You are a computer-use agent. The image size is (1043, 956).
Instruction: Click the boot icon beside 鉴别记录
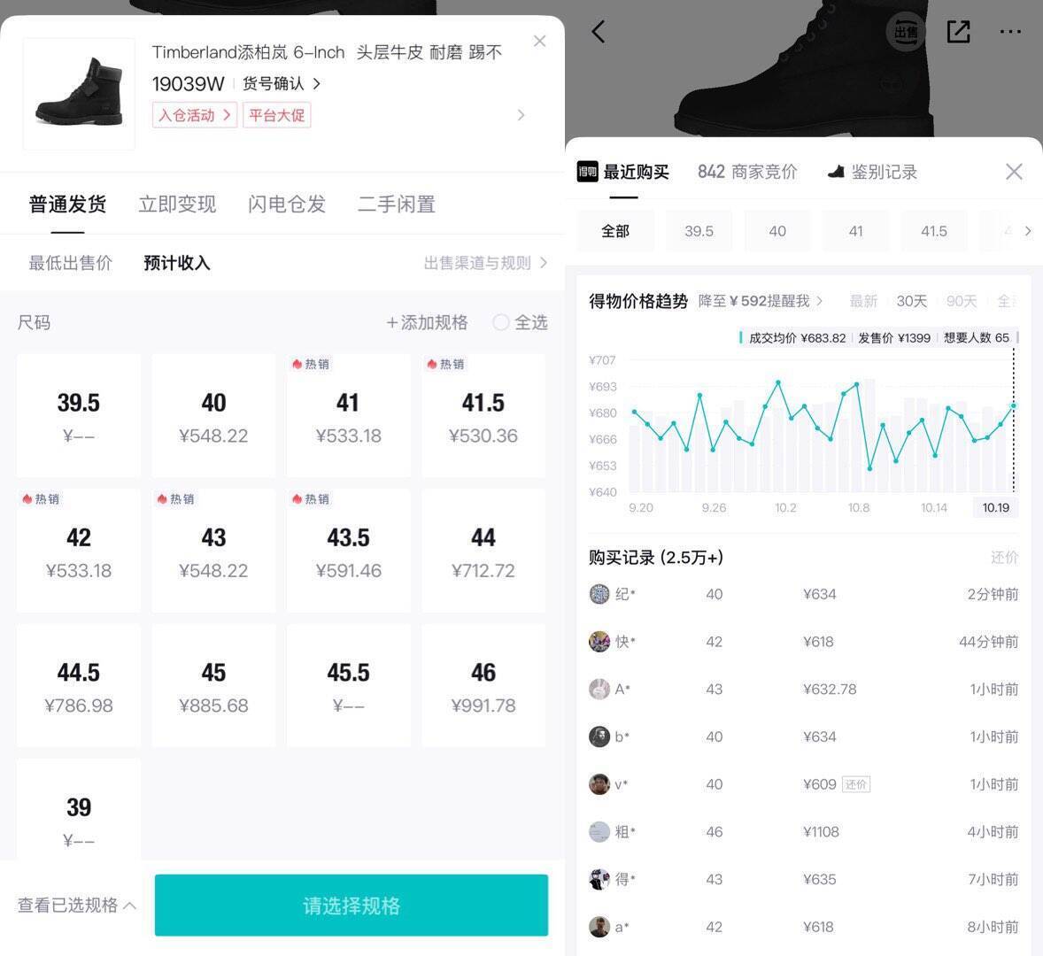(836, 173)
